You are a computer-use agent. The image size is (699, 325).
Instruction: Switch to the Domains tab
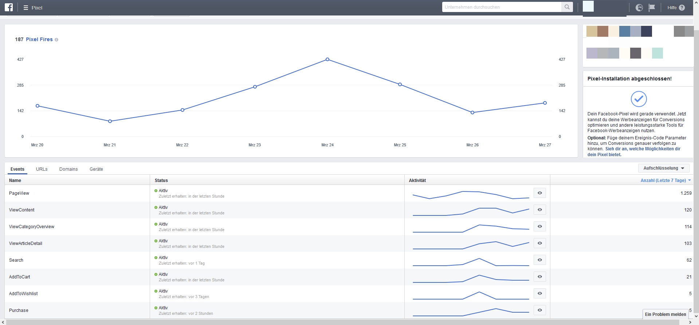click(x=68, y=169)
